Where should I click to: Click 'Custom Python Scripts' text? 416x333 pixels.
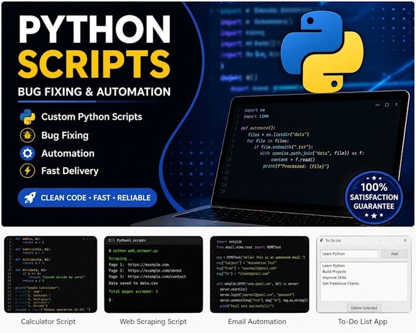(x=92, y=117)
